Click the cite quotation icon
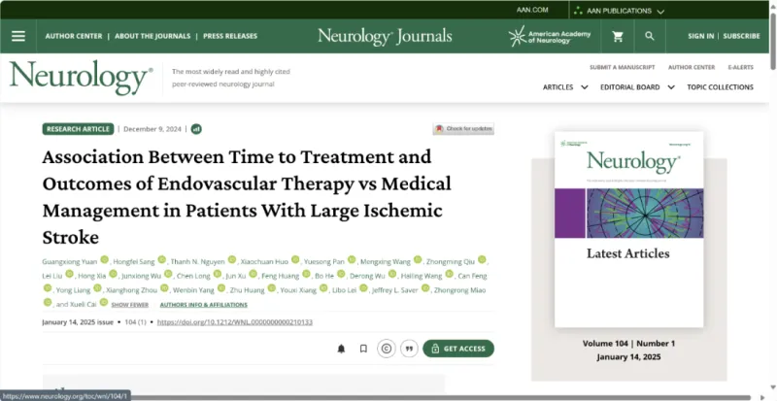Screen dimensions: 777x401 (x=409, y=349)
